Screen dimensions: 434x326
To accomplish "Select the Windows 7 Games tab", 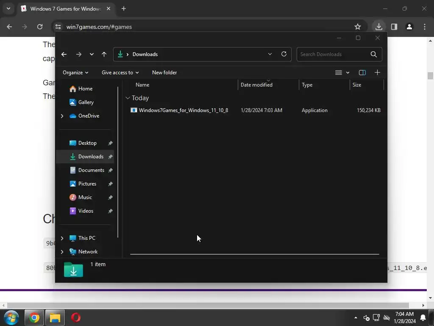I will [x=65, y=8].
